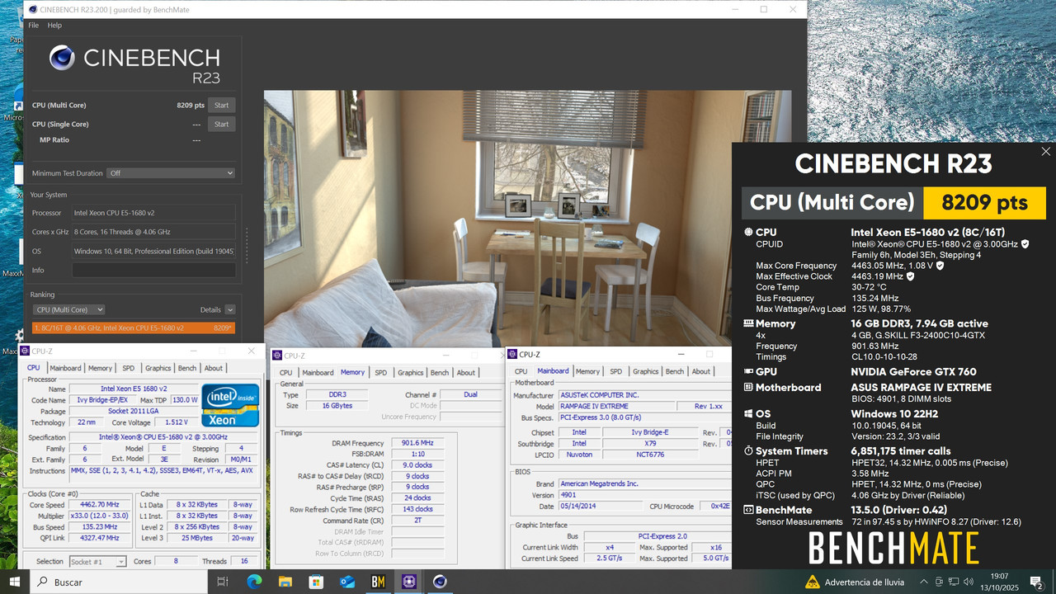This screenshot has height=594, width=1056.
Task: Click the Core Voltage value 1.512 V
Action: (175, 422)
